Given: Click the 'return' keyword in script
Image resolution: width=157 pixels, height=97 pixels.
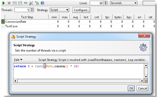Looking at the screenshot, I should [x=20, y=66].
